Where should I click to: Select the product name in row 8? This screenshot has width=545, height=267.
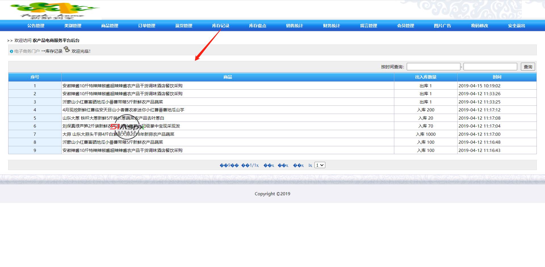click(x=113, y=142)
